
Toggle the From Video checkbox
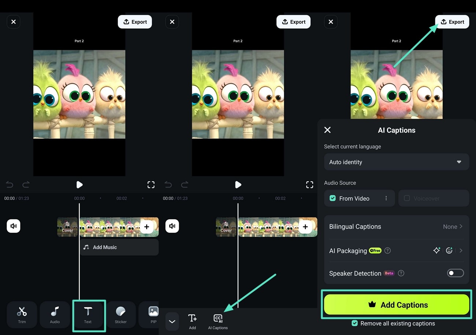(332, 198)
